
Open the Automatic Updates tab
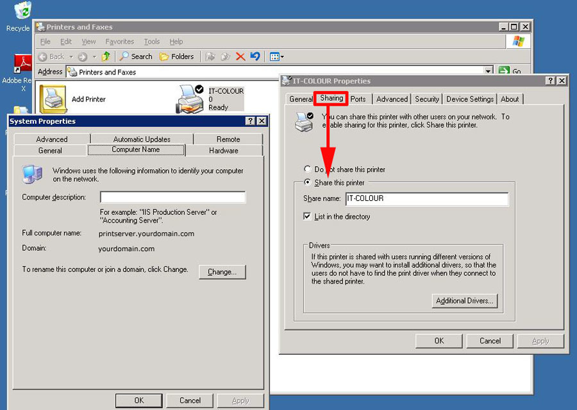pos(142,139)
